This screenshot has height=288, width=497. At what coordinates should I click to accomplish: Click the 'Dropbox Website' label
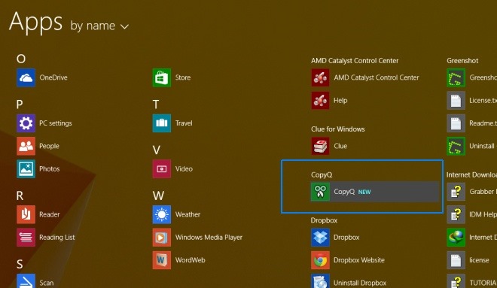pyautogui.click(x=358, y=260)
